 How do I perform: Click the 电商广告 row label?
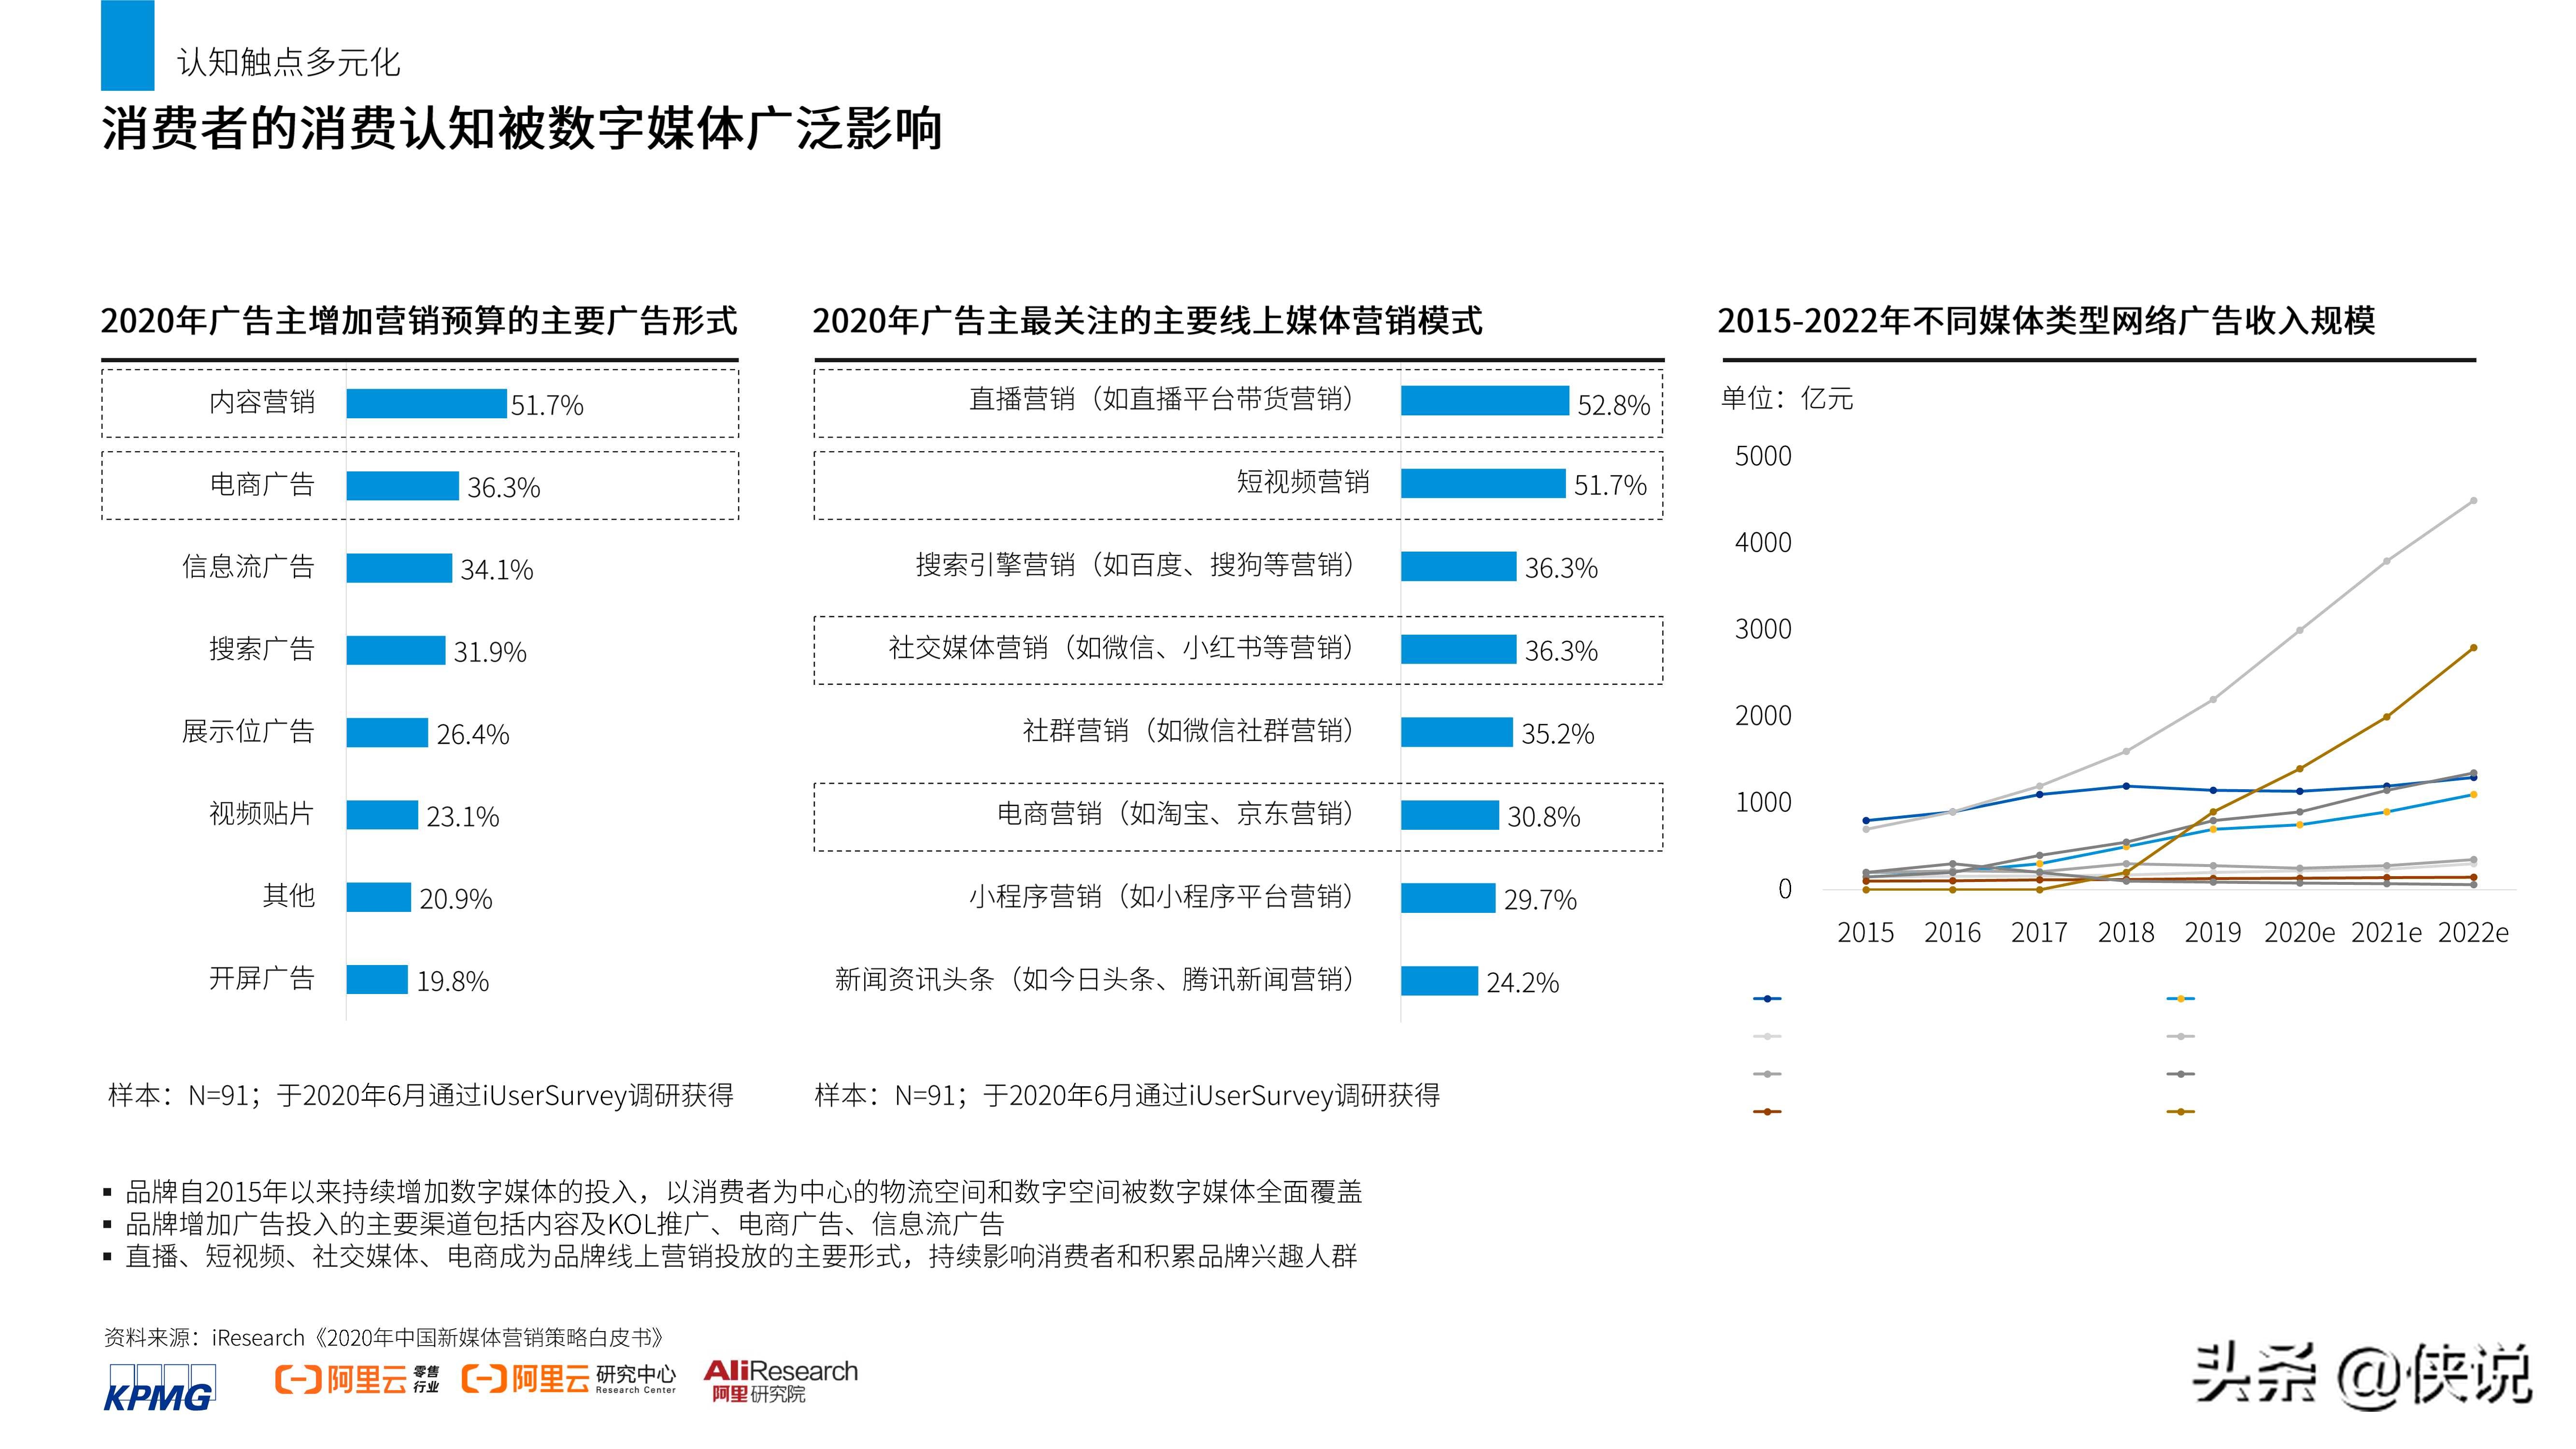262,485
